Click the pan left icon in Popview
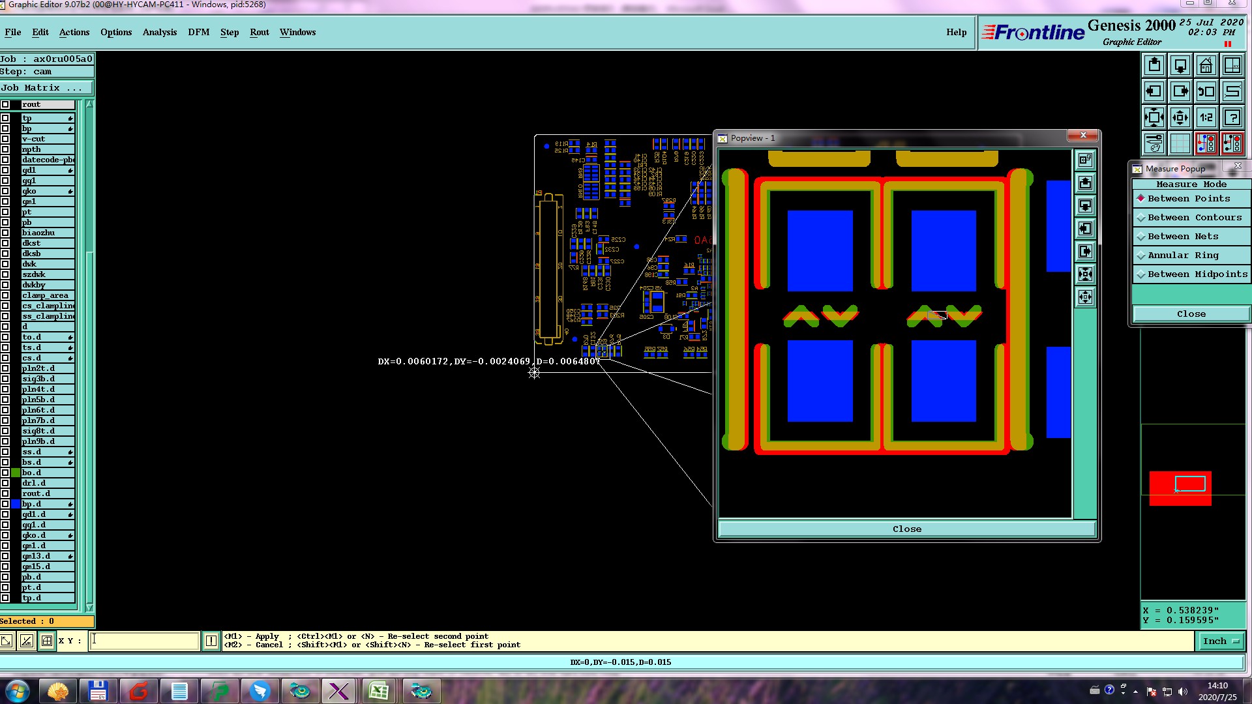Viewport: 1252px width, 704px height. [1085, 229]
